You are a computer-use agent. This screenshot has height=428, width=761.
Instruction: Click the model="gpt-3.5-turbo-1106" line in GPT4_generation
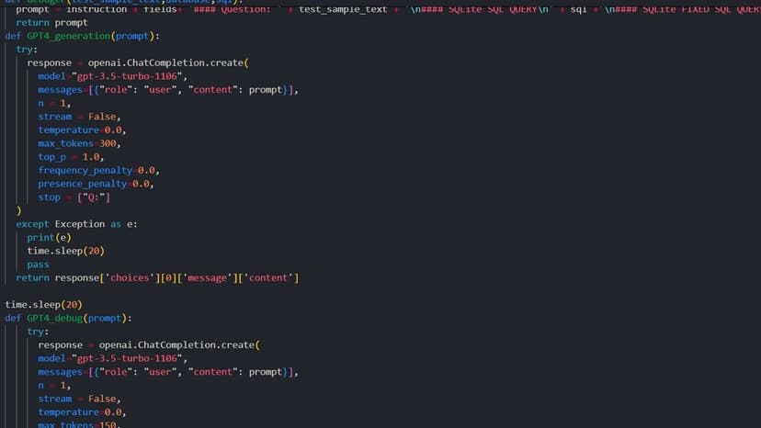[x=113, y=76]
